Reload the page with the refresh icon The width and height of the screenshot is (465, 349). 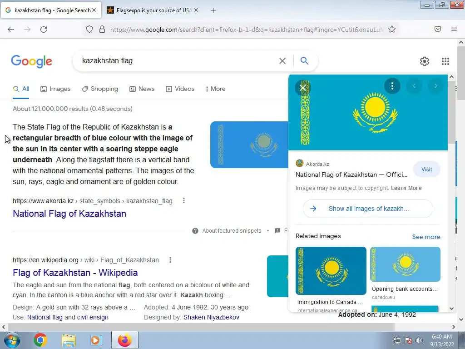point(44,30)
